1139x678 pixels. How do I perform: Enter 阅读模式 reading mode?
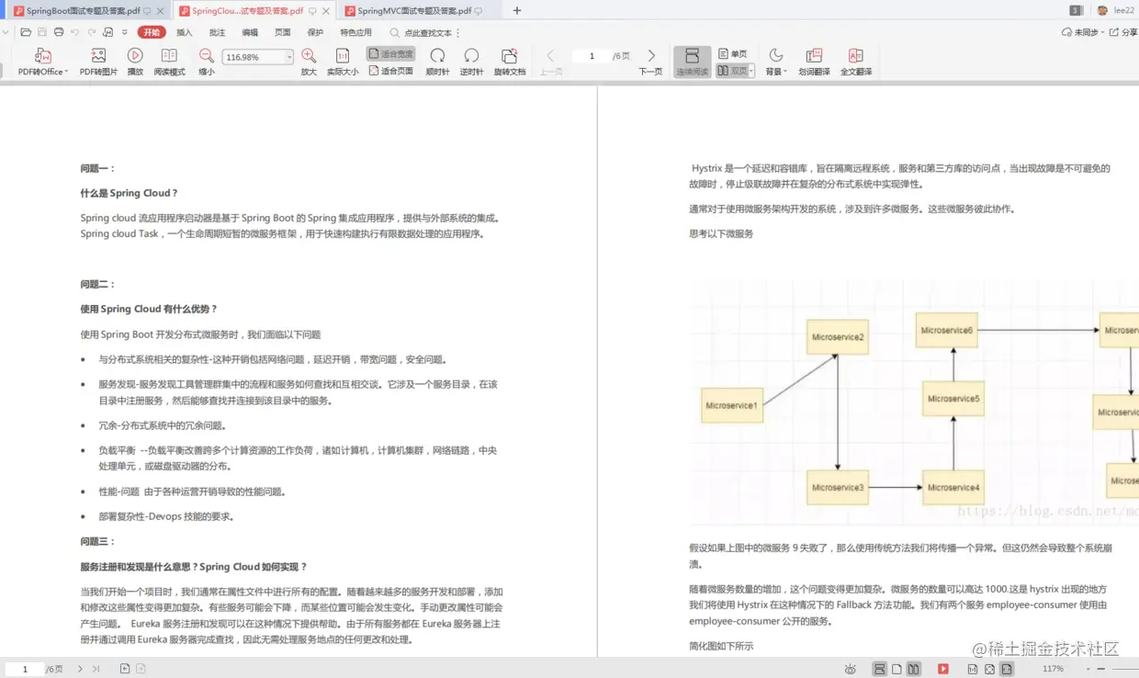click(169, 62)
